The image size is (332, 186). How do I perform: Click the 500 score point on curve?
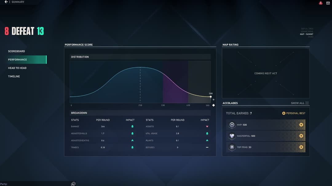pos(211,97)
